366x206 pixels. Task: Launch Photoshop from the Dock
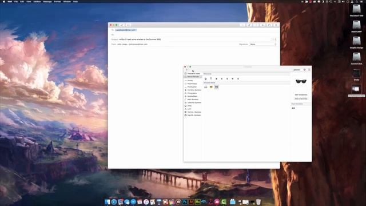(185, 202)
